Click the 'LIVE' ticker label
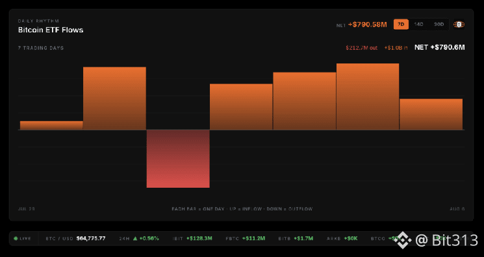Image resolution: width=484 pixels, height=257 pixels. 25,238
